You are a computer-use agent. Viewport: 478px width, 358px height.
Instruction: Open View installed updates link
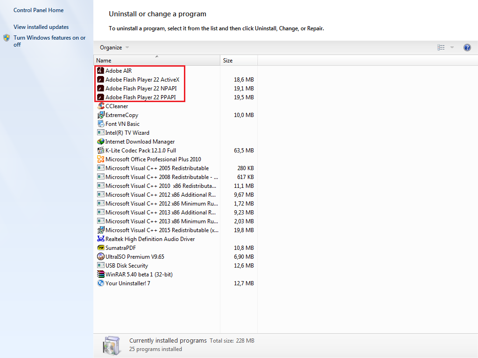41,27
